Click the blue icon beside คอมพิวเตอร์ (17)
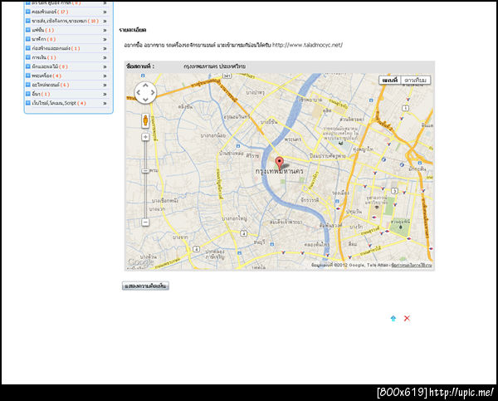The image size is (498, 401). click(28, 12)
